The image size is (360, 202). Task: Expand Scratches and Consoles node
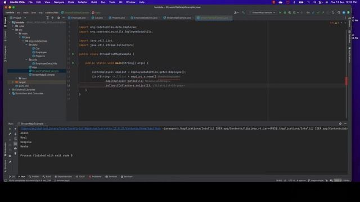(x=10, y=94)
